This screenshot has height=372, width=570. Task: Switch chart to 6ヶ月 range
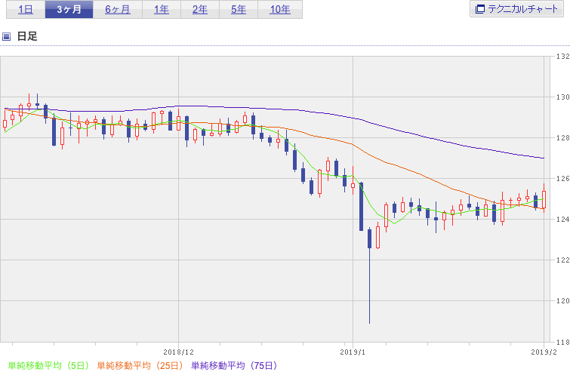click(x=118, y=10)
